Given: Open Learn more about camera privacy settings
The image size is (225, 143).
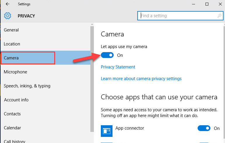Looking at the screenshot, I should [x=141, y=79].
